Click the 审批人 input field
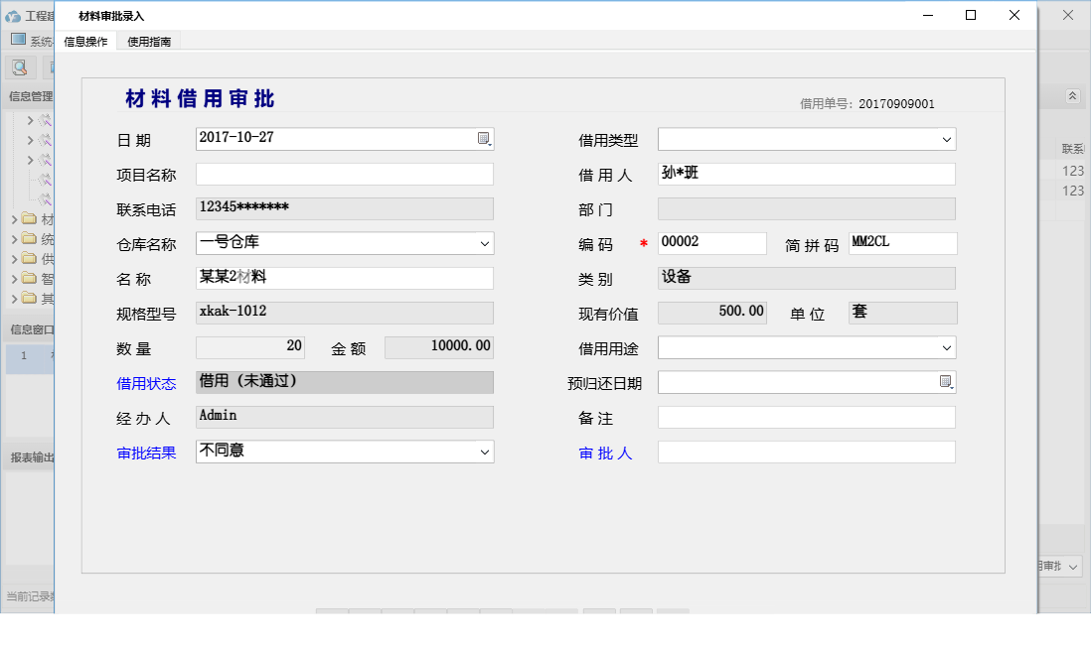The image size is (1091, 650). pyautogui.click(x=807, y=452)
